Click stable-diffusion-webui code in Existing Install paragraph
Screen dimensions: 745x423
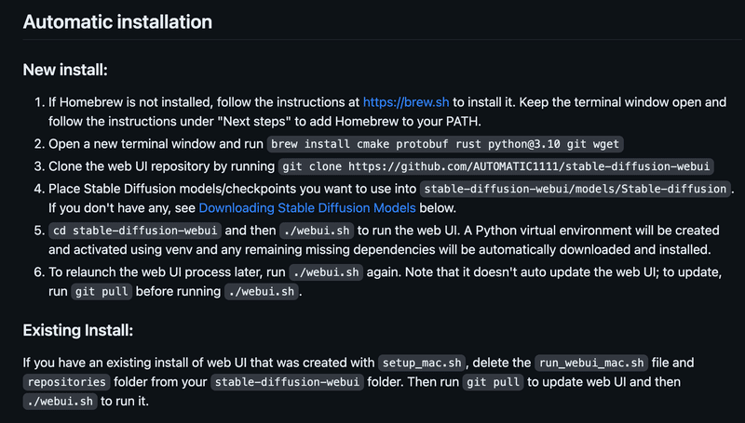[288, 382]
